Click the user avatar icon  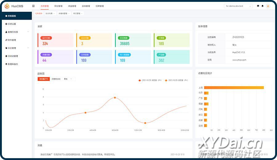(268, 6)
